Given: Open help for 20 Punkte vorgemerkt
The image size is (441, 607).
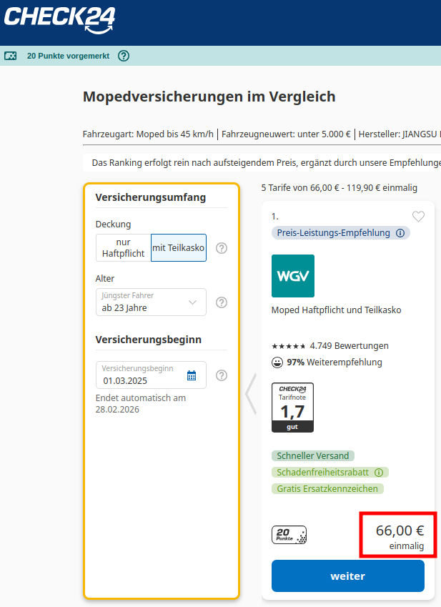Looking at the screenshot, I should tap(124, 56).
